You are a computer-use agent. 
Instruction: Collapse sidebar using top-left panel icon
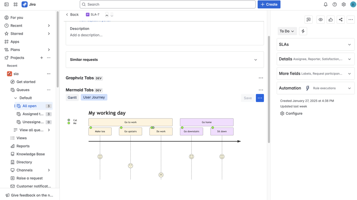6,4
